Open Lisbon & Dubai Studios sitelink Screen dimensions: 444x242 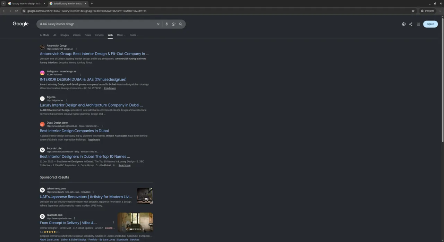click(x=74, y=240)
